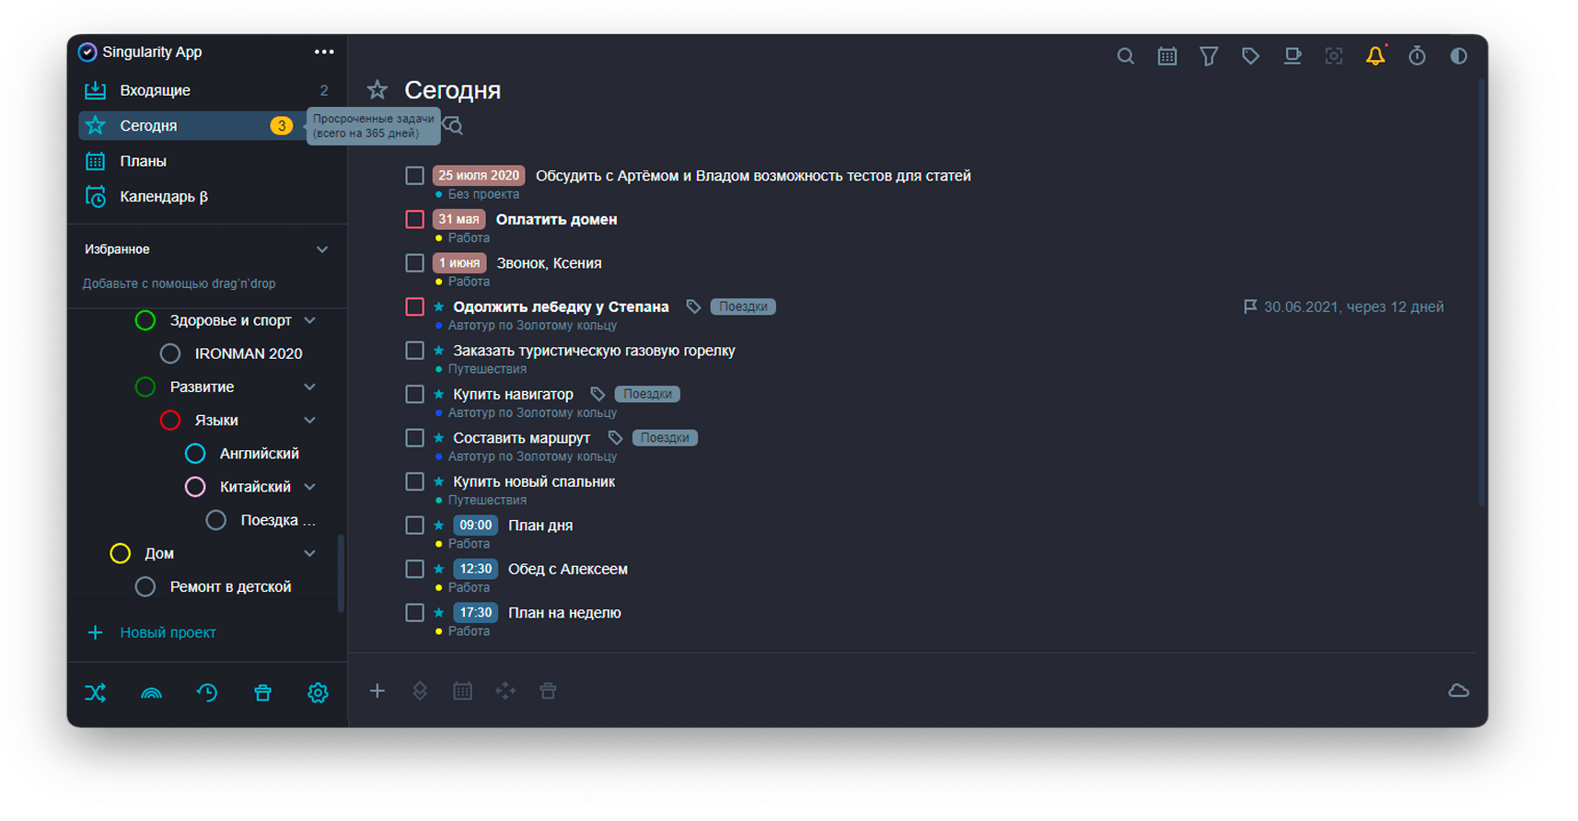The width and height of the screenshot is (1578, 821).
Task: Click pink circle of Китайский project
Action: [x=195, y=486]
